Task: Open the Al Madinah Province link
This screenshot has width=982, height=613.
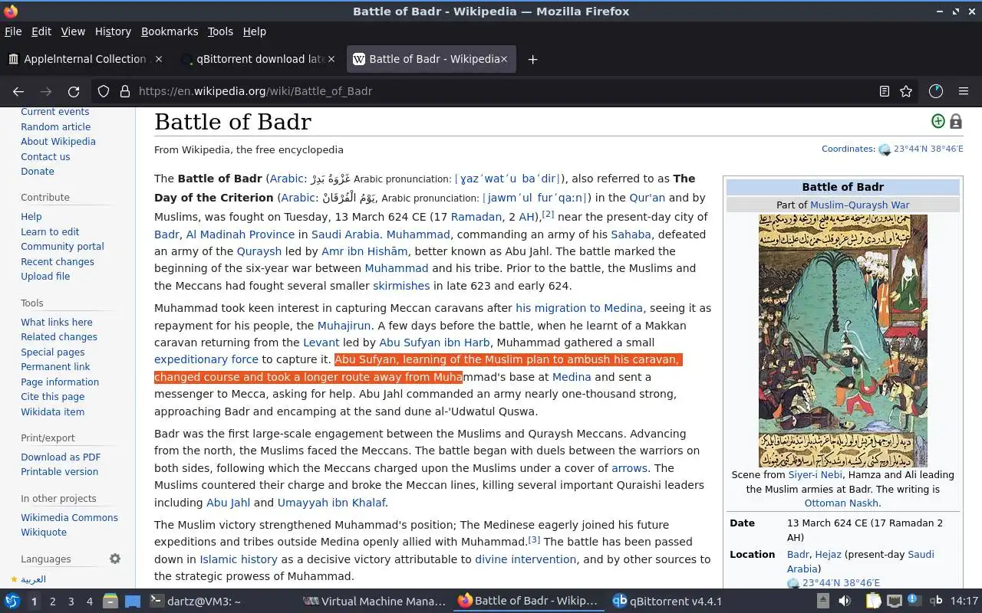Action: pos(240,234)
